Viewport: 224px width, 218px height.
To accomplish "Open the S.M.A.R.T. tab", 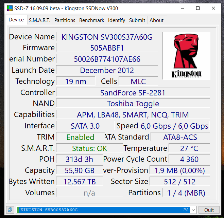I will pyautogui.click(x=40, y=20).
